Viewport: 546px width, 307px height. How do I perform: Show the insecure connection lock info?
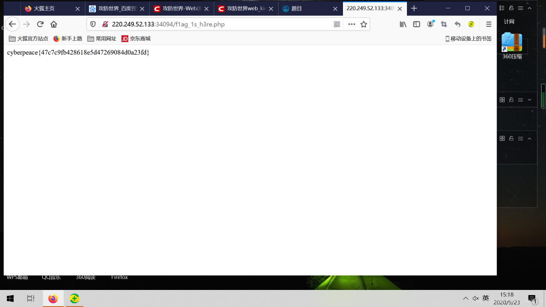pyautogui.click(x=105, y=24)
